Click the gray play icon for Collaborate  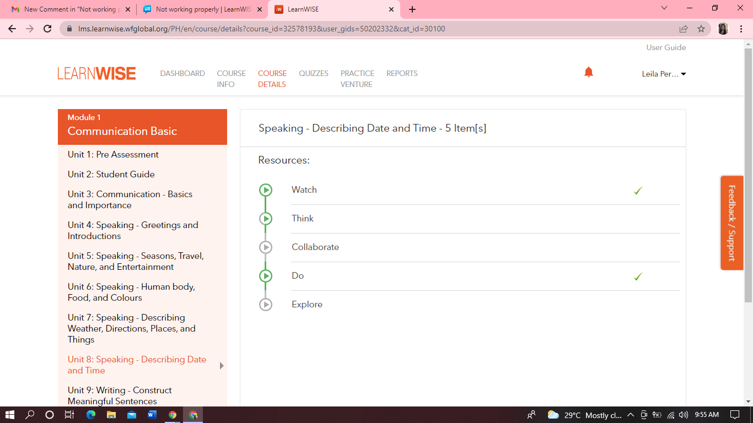[266, 247]
